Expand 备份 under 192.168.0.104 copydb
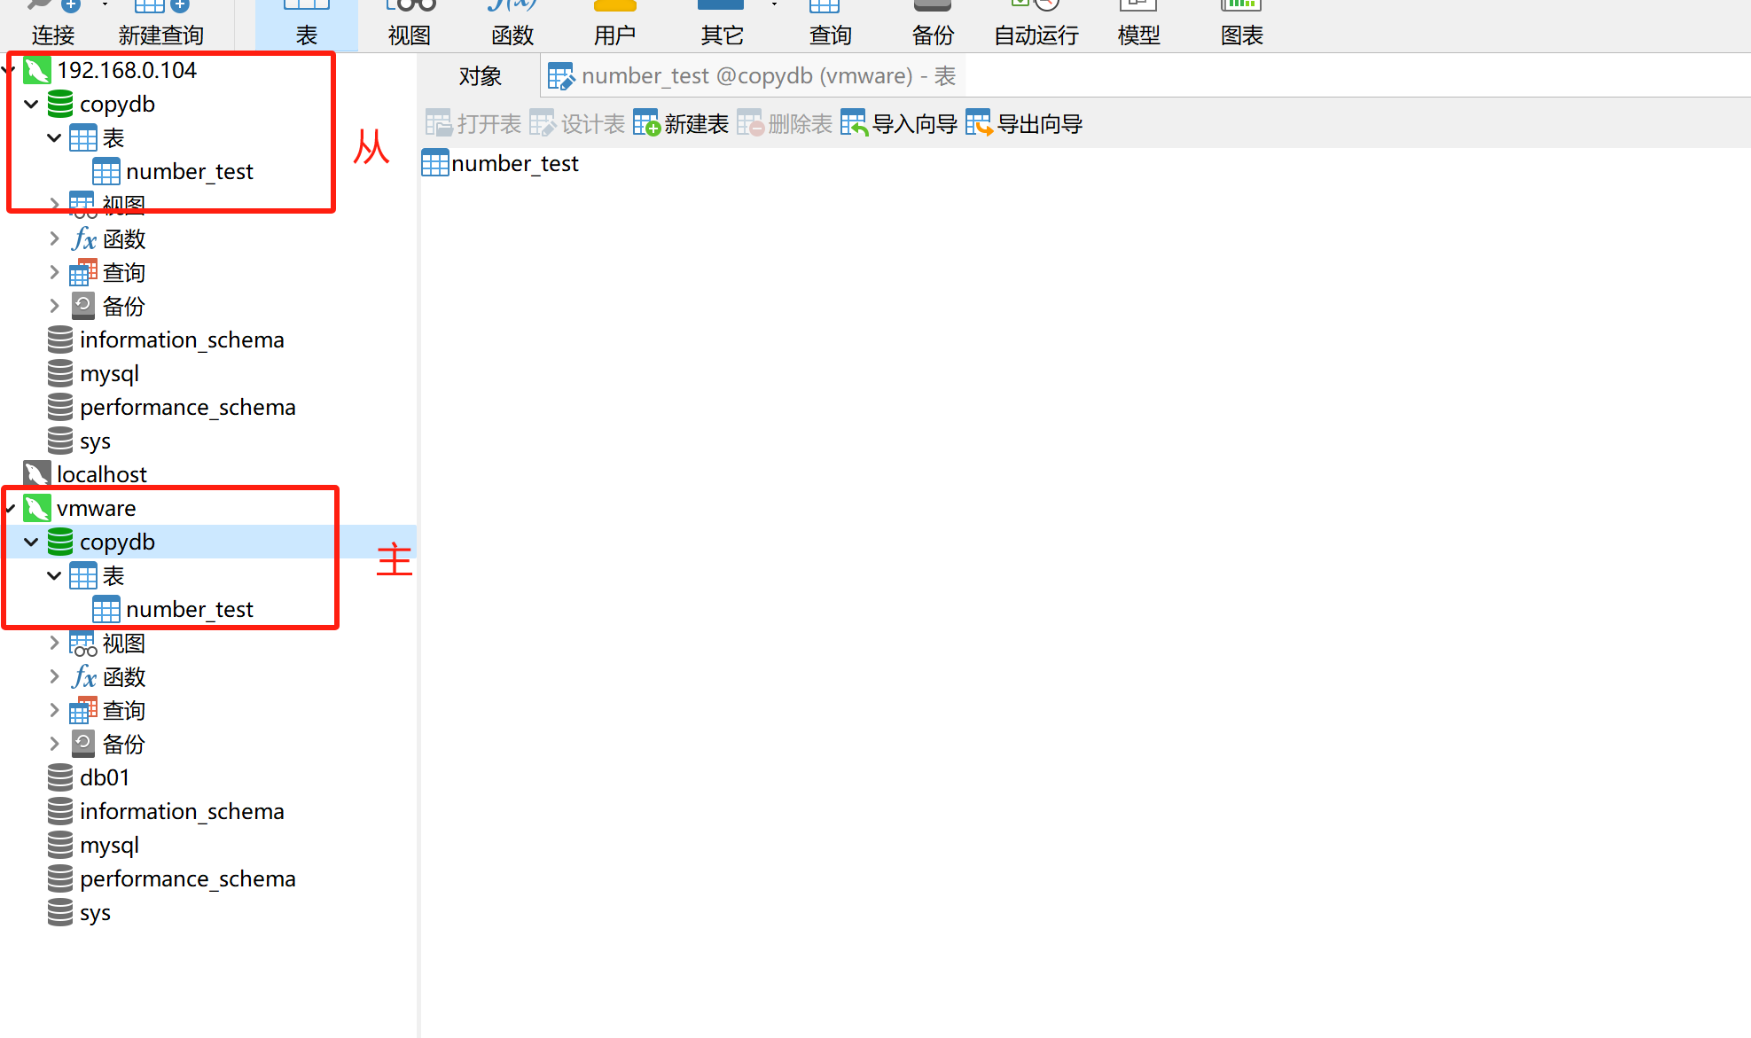This screenshot has height=1038, width=1751. tap(54, 307)
